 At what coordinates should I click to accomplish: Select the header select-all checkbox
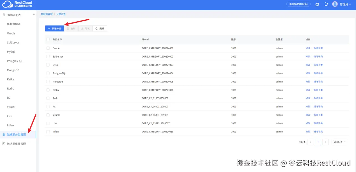tap(48, 40)
